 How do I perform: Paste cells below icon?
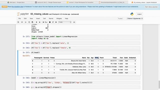click(32, 22)
